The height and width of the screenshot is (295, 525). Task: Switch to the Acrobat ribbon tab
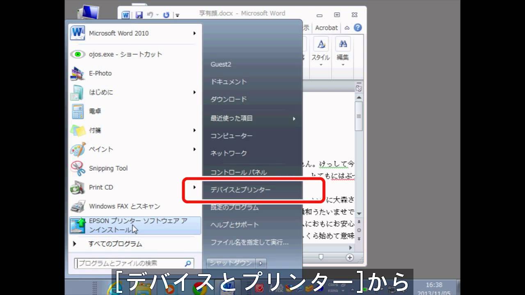[x=326, y=28]
